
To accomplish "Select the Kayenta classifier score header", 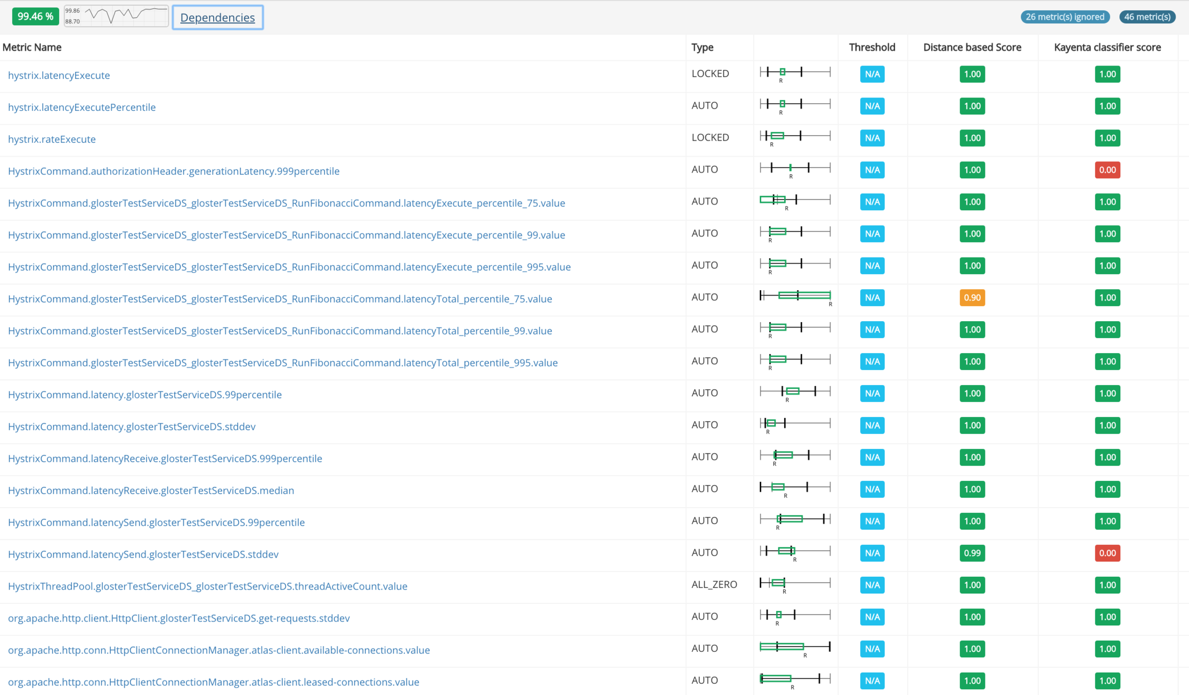I will pos(1107,47).
